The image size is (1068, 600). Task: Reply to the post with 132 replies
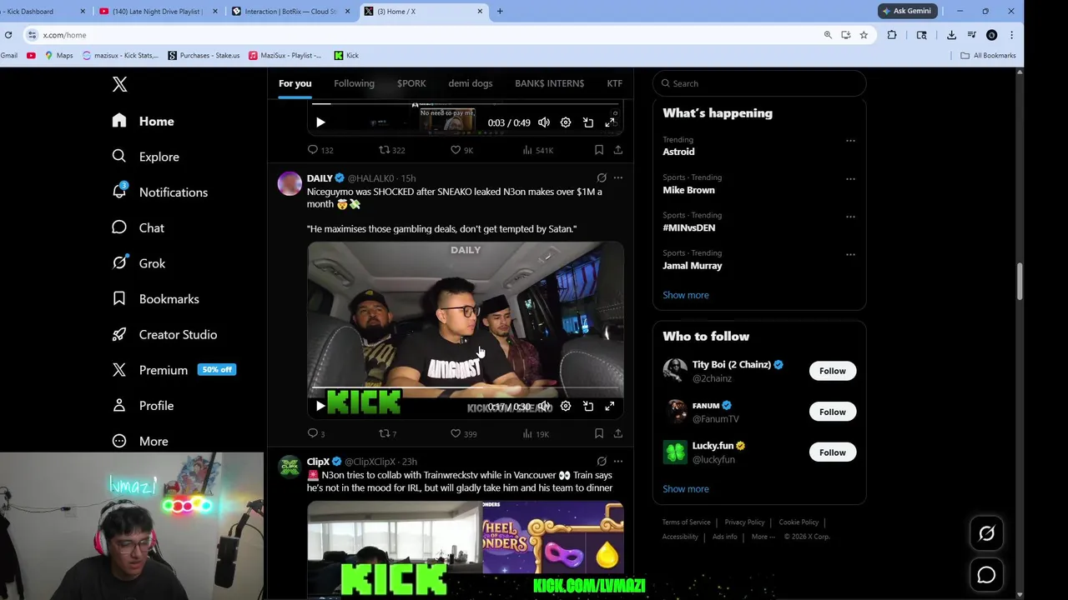[320, 150]
